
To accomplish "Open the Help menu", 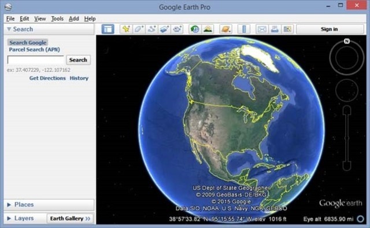I will pos(90,19).
